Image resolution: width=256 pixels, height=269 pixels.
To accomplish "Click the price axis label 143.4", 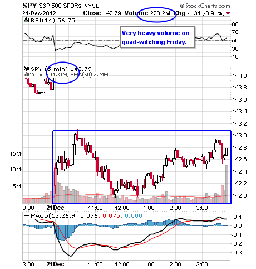I will tap(239, 112).
